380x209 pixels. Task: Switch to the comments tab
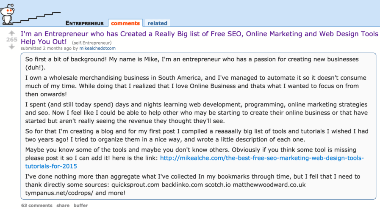click(125, 23)
